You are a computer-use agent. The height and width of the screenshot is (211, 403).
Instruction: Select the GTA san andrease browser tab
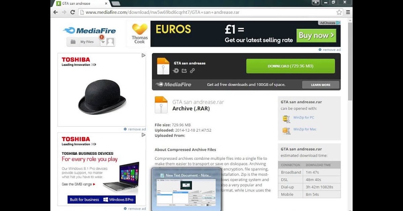point(81,3)
